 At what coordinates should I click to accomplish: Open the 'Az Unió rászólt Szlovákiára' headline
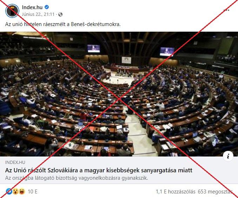[x=99, y=170]
